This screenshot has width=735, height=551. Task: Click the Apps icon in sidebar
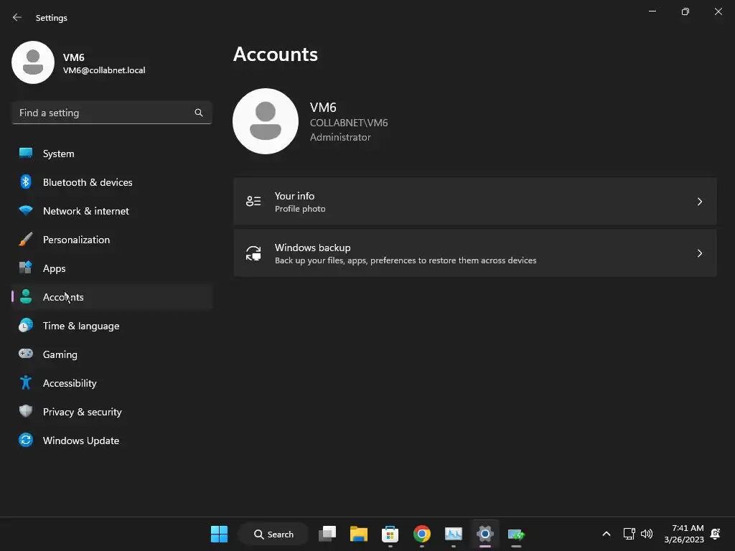click(x=26, y=268)
